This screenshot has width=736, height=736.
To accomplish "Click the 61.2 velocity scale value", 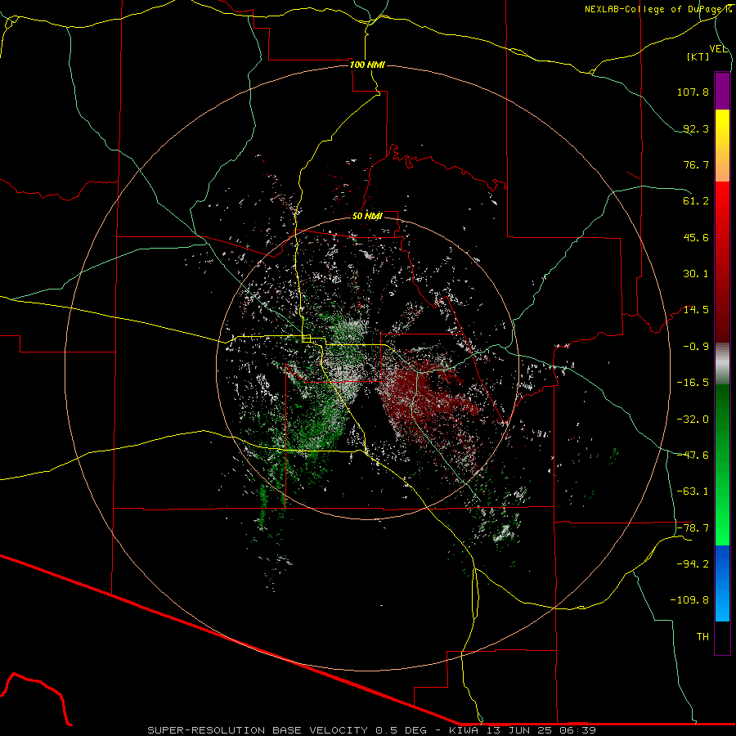I will point(696,201).
